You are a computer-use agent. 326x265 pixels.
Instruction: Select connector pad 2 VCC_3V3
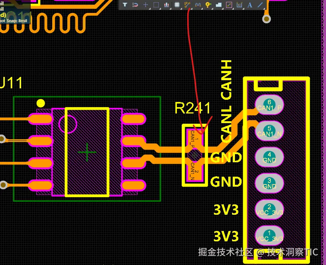tap(269, 209)
